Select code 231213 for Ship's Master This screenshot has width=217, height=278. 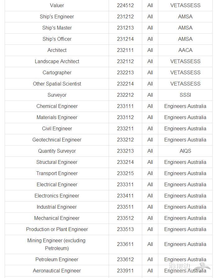tap(125, 28)
